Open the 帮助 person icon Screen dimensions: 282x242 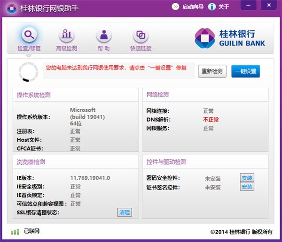pyautogui.click(x=104, y=35)
